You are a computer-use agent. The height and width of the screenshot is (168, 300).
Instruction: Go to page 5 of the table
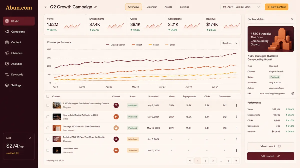point(228,161)
